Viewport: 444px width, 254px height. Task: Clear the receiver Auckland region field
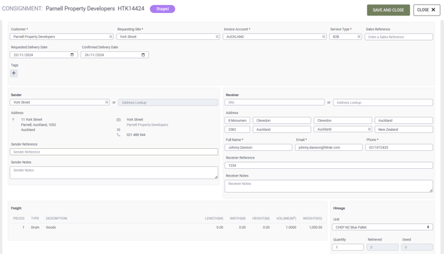[369, 130]
